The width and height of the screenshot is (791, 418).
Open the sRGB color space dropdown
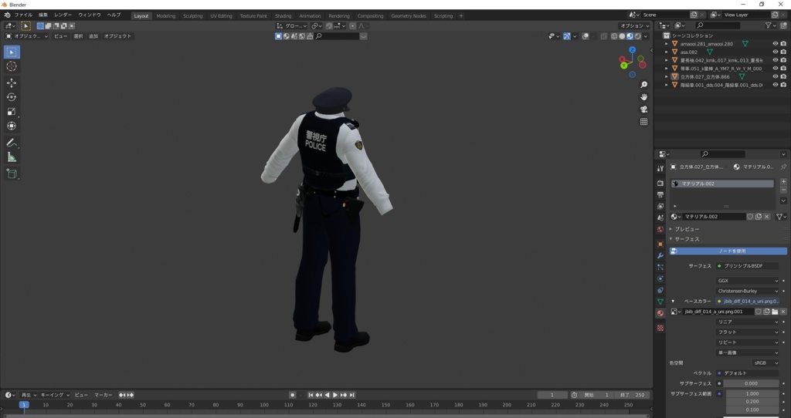(766, 363)
